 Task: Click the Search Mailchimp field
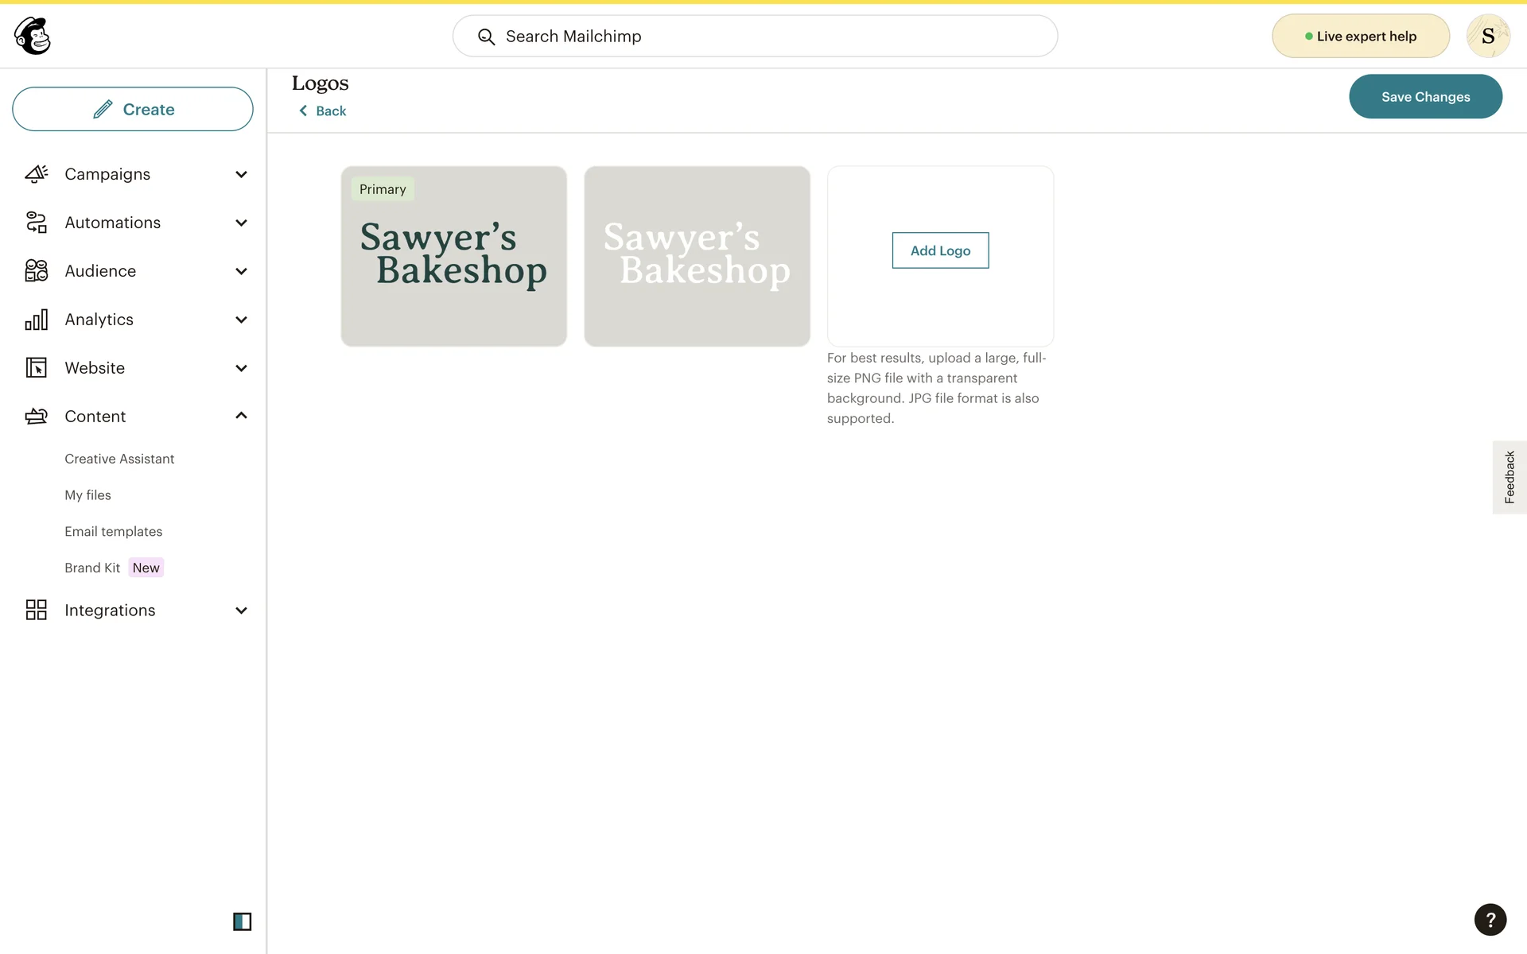pos(754,37)
